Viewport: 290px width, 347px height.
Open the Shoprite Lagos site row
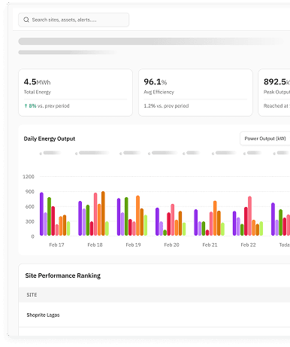pyautogui.click(x=154, y=315)
